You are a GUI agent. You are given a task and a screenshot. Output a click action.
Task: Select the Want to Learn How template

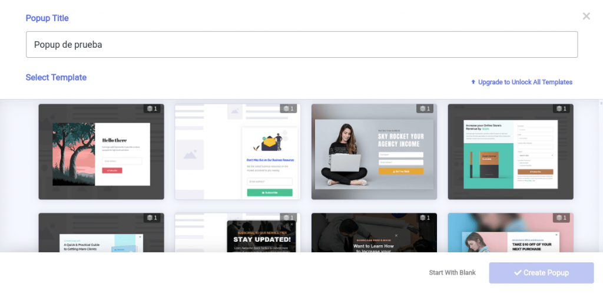(x=374, y=232)
